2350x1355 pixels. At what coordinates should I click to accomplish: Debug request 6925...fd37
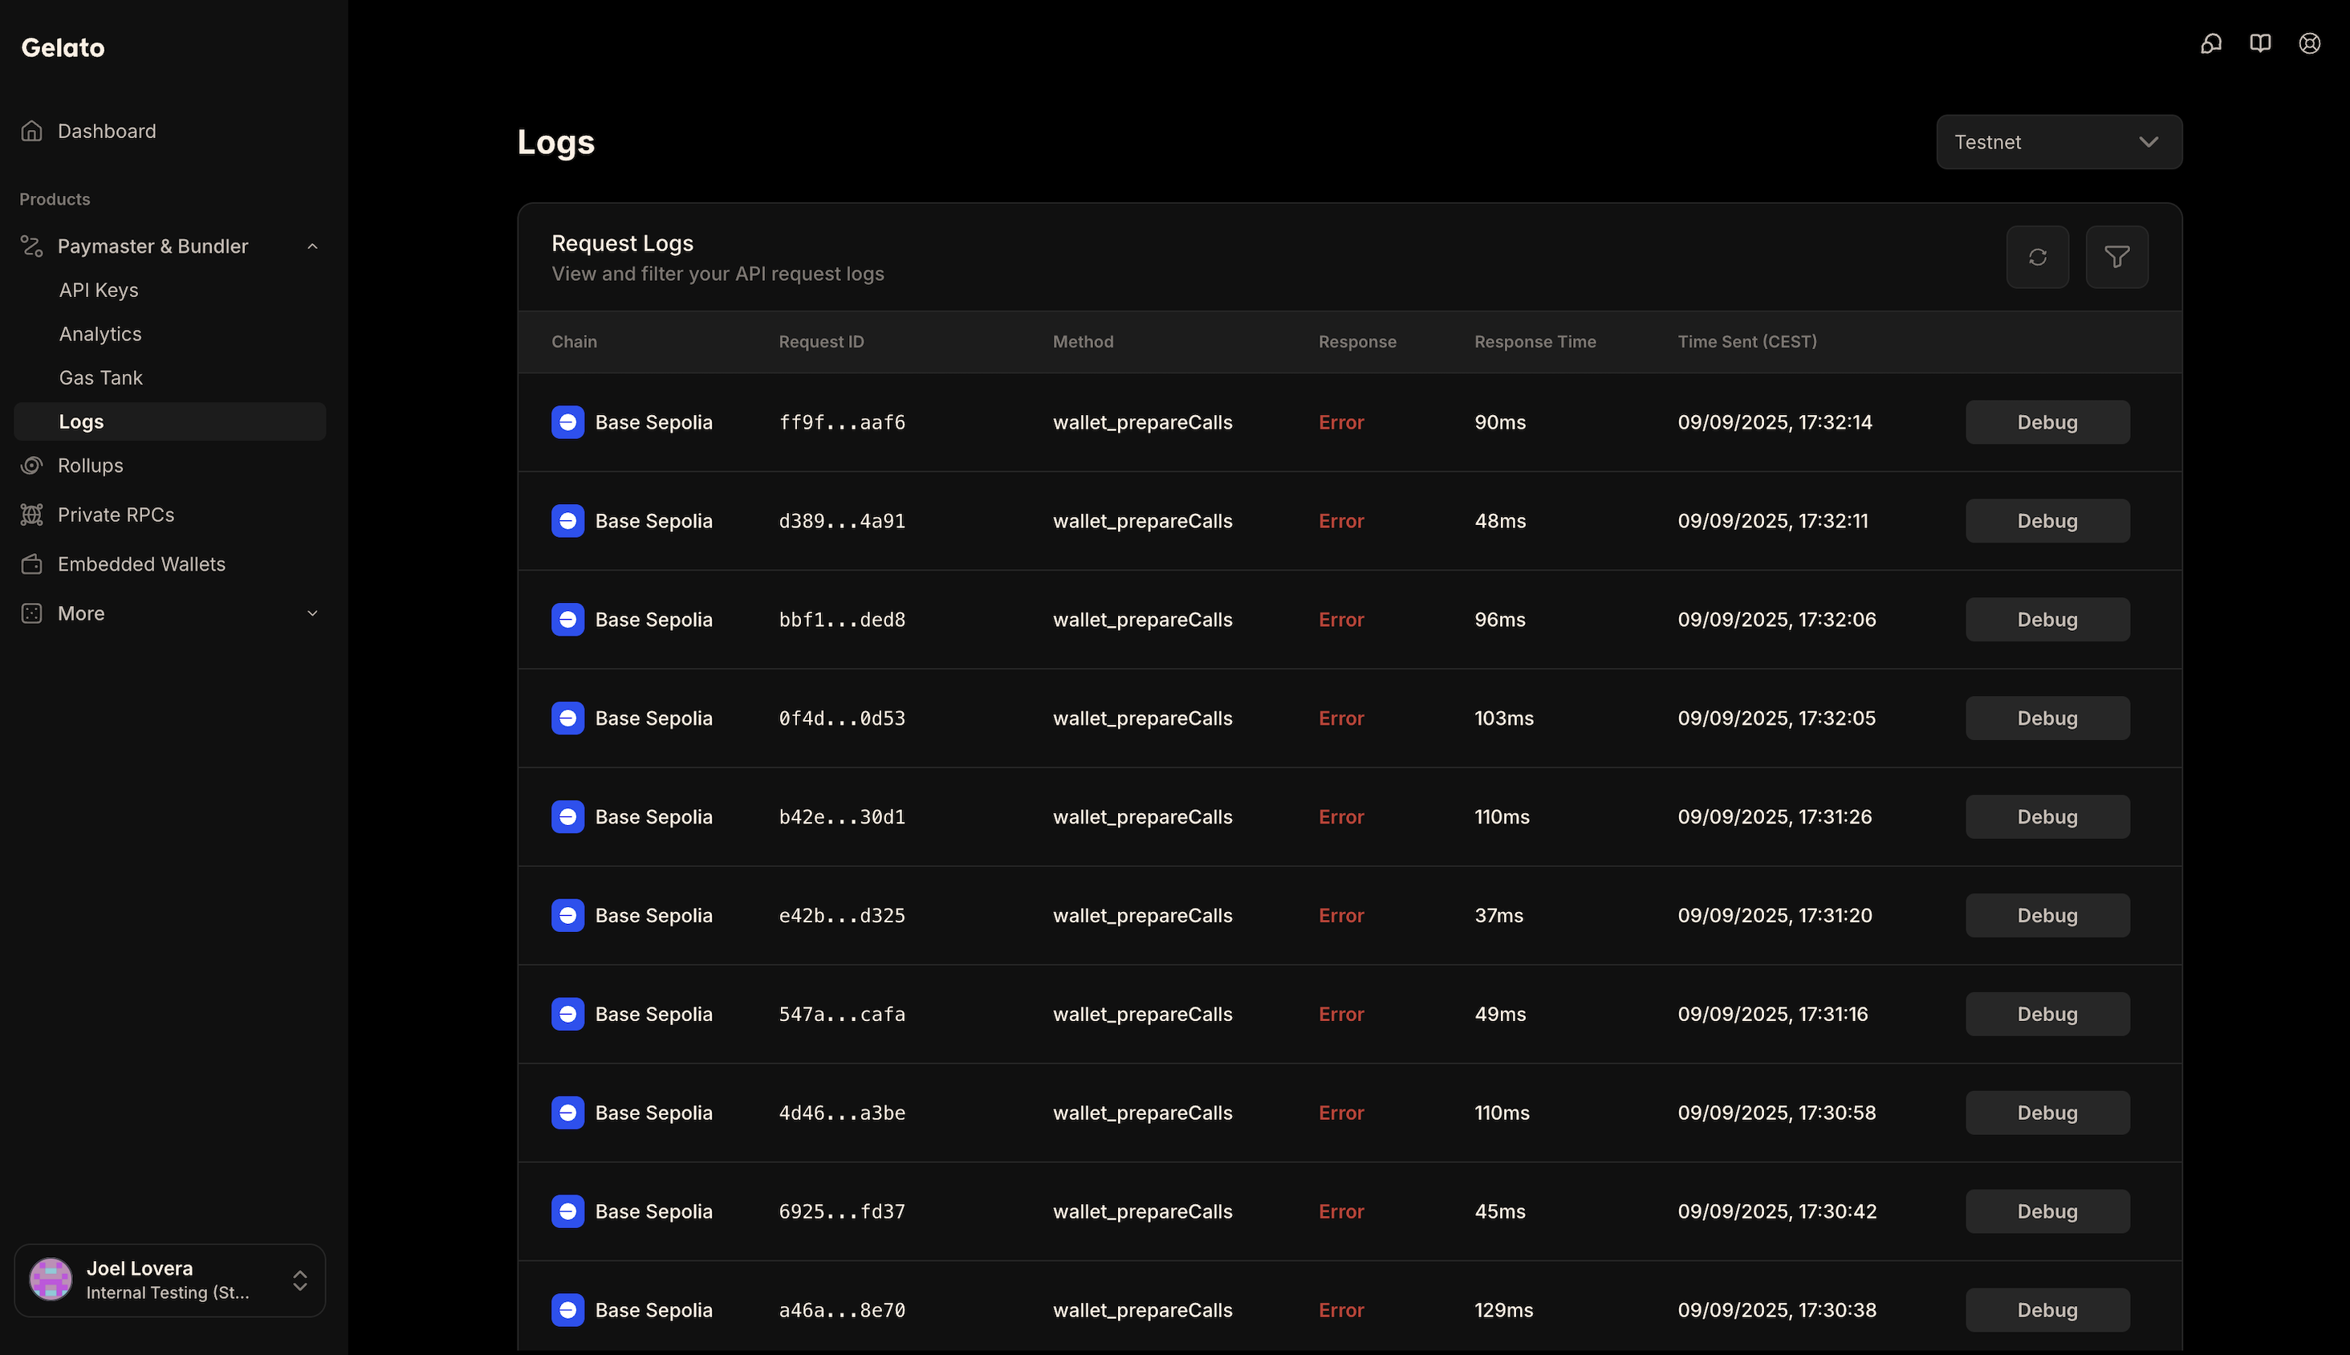(x=2047, y=1211)
